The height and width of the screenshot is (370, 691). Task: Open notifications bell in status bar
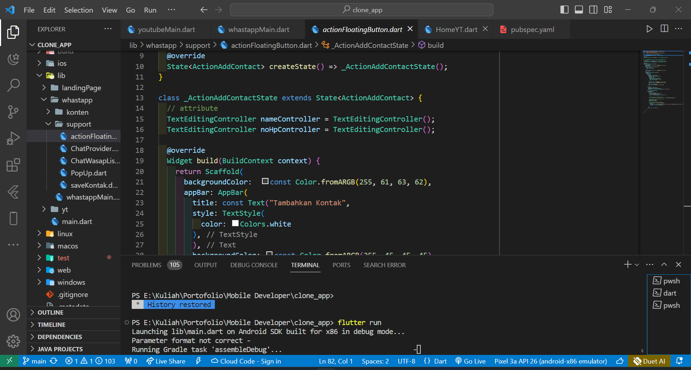679,361
